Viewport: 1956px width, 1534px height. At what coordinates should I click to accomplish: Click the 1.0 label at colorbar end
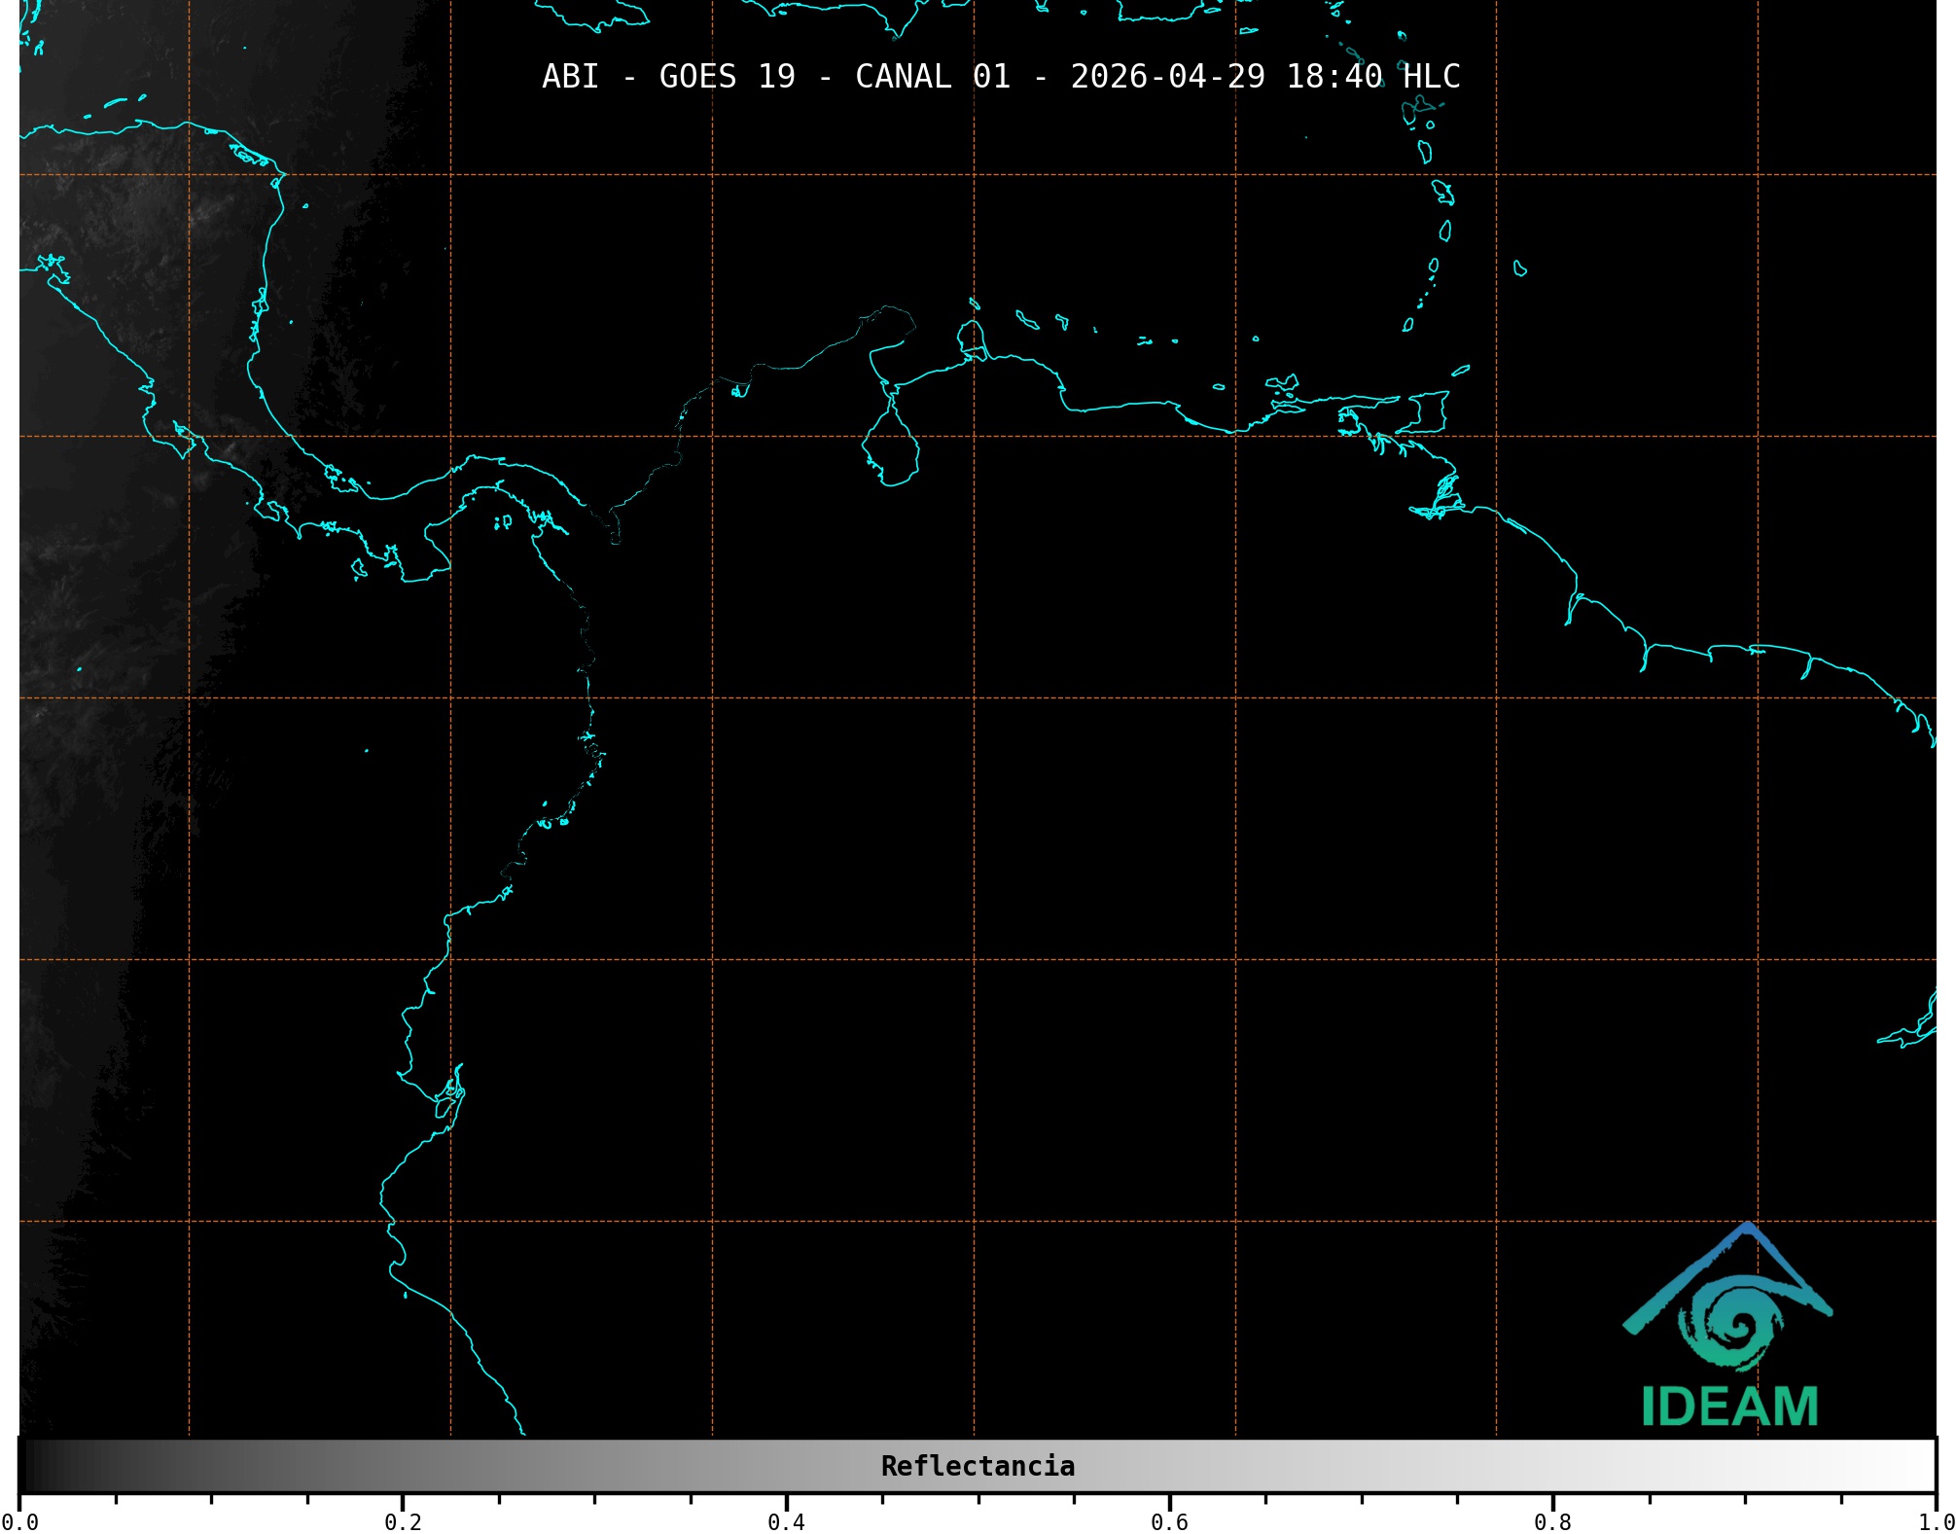tap(1936, 1521)
